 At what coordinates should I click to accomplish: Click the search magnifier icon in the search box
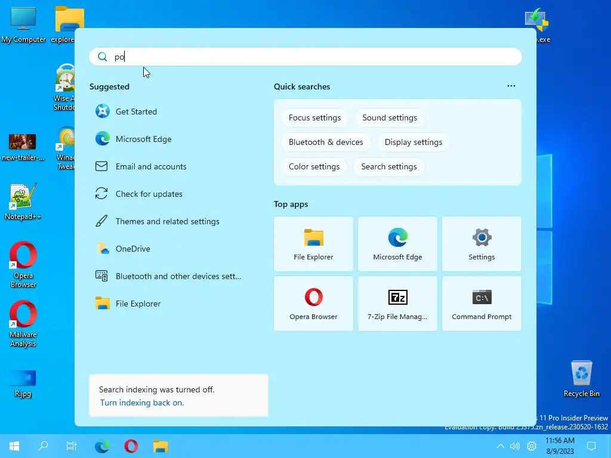tap(102, 57)
